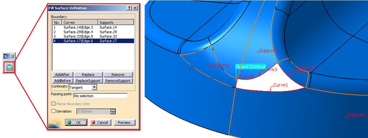Click the Curves column header
The width and height of the screenshot is (368, 138).
79,23
